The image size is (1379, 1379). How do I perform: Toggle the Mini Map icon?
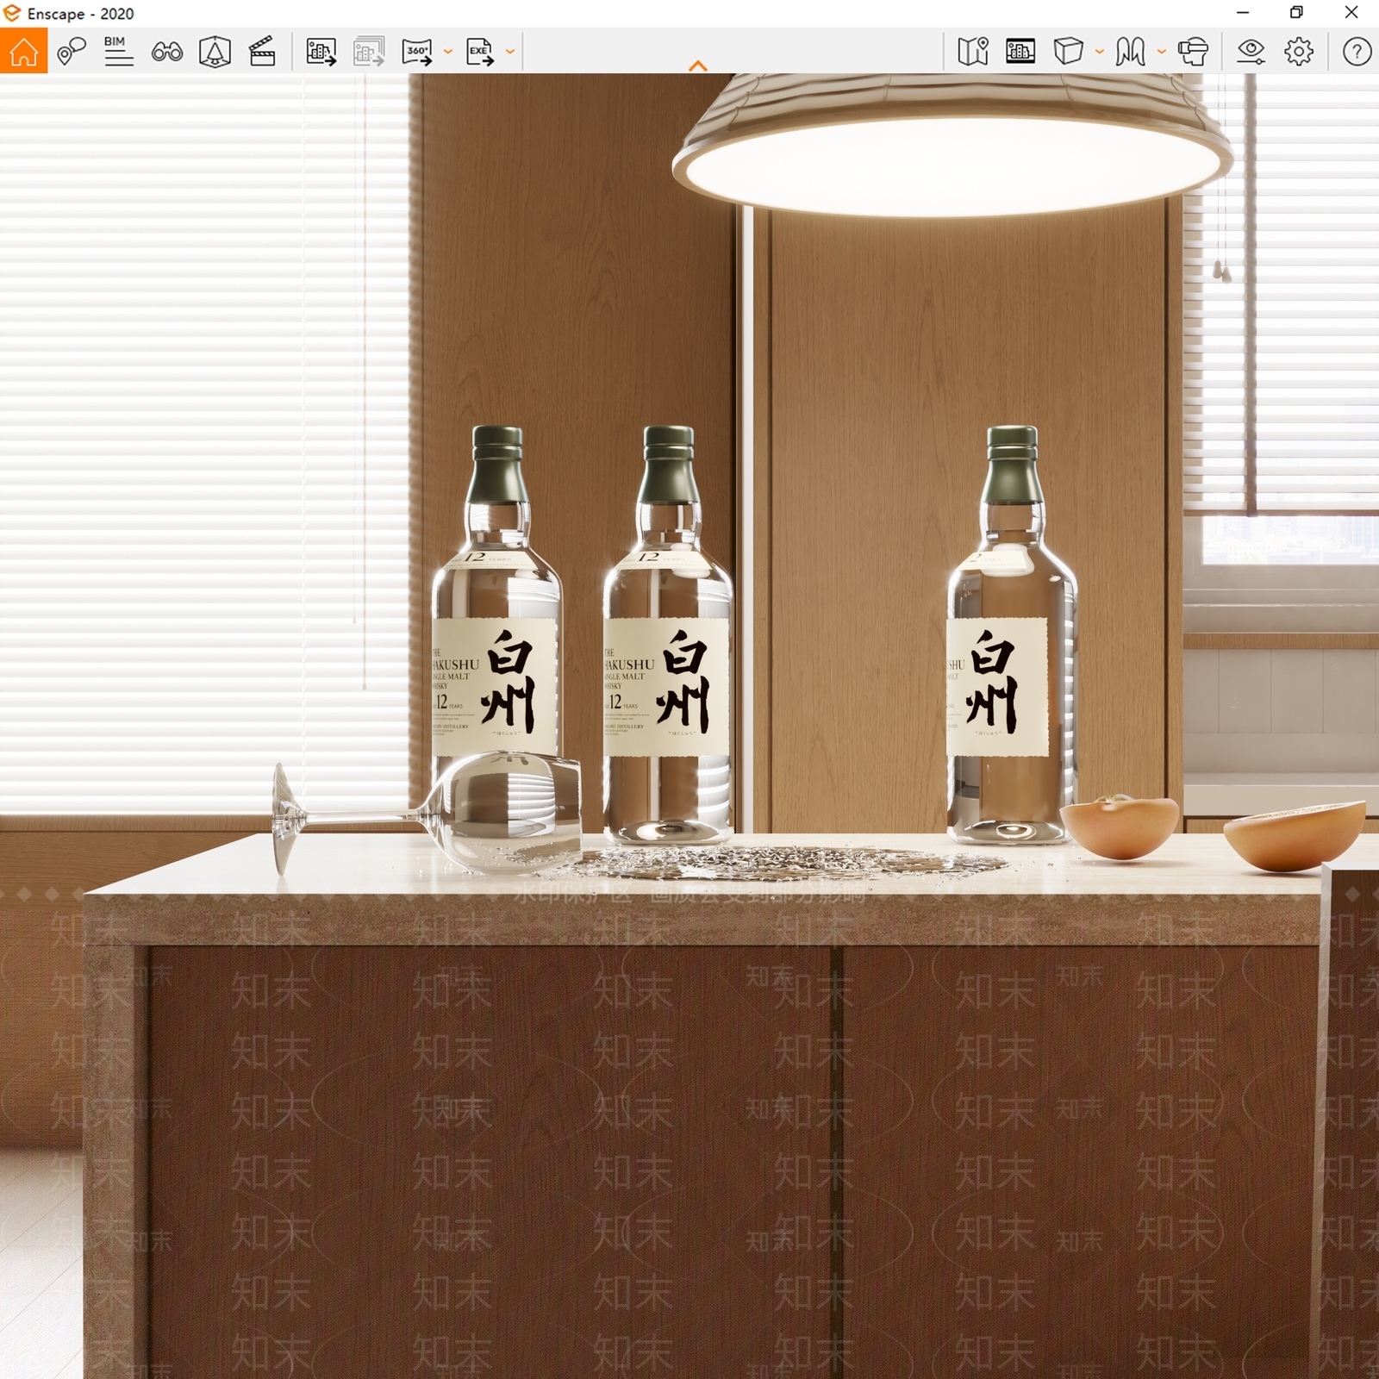tap(973, 52)
